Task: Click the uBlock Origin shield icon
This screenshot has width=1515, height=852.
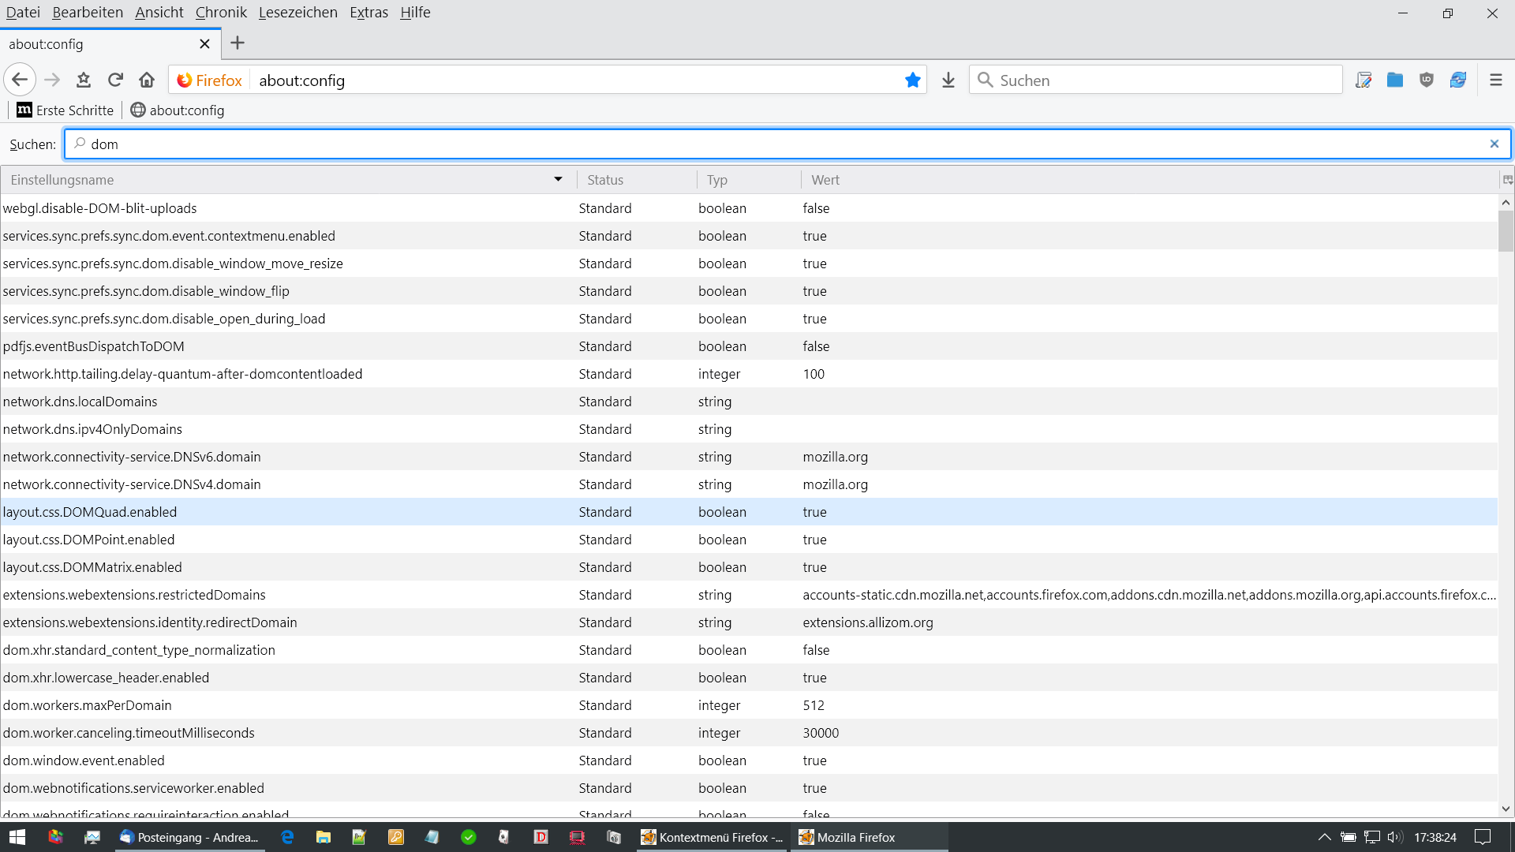Action: (x=1426, y=80)
